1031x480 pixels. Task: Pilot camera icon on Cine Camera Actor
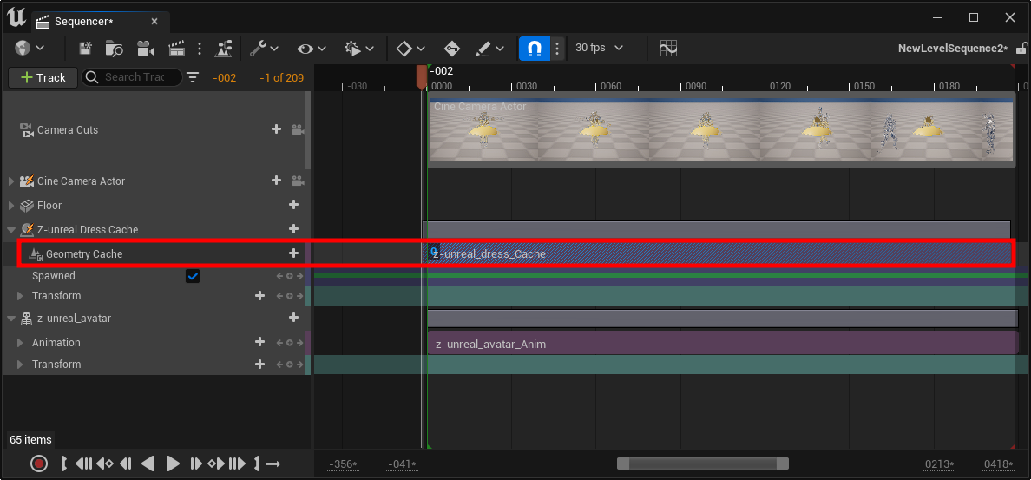click(298, 181)
